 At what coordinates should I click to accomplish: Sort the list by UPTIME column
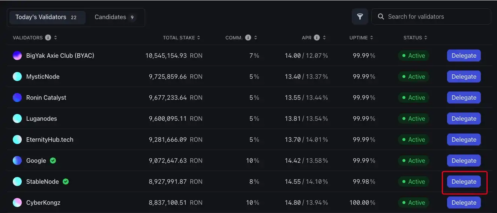click(361, 37)
